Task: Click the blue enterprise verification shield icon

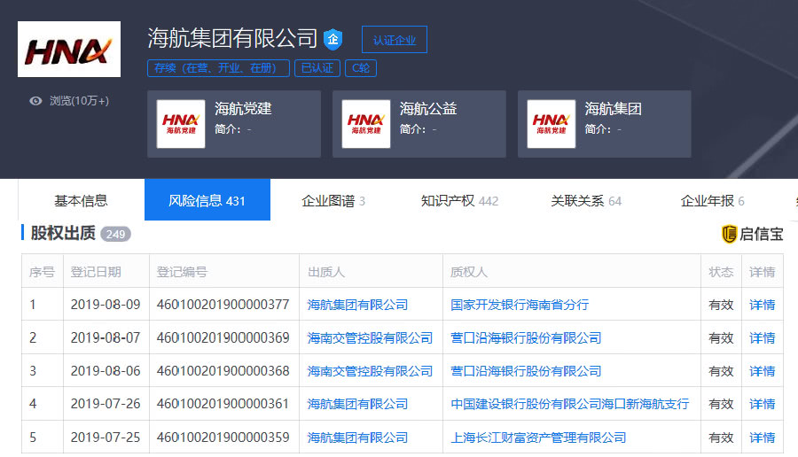Action: [x=332, y=39]
